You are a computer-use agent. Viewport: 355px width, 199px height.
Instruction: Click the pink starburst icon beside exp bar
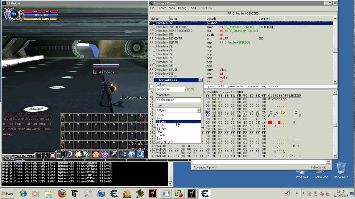pyautogui.click(x=52, y=156)
